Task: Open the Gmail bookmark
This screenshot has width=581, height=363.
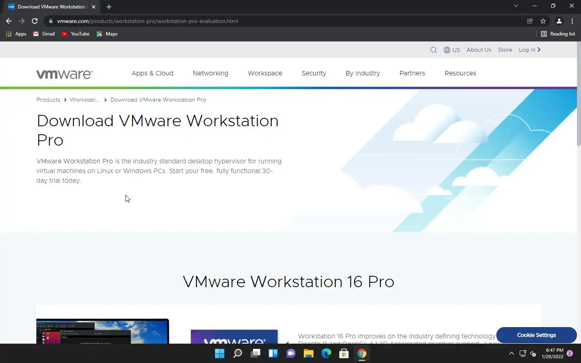Action: click(44, 34)
